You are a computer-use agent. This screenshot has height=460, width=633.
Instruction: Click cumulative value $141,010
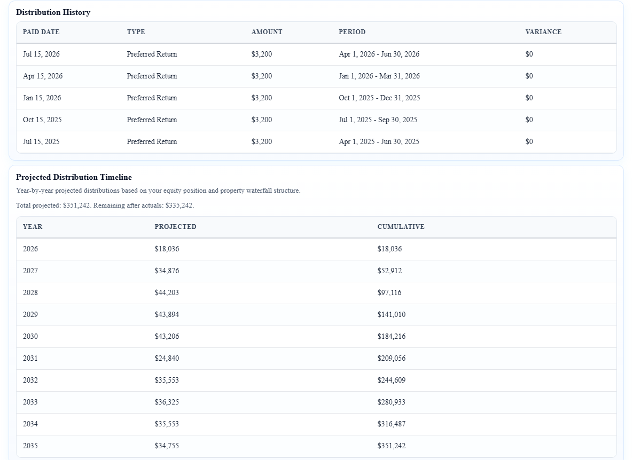point(392,314)
